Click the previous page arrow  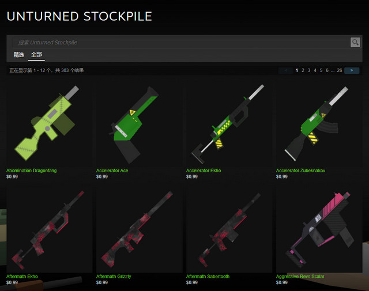click(286, 70)
